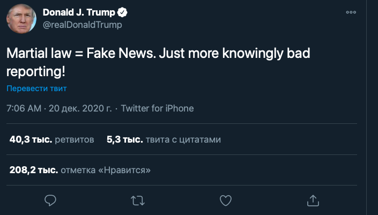Reply to the Martial law tweet
378x215 pixels.
coord(50,200)
